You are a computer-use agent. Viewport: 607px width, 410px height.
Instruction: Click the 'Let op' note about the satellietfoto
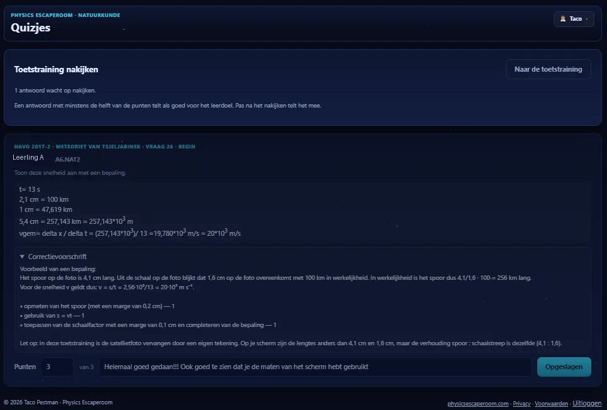pyautogui.click(x=291, y=343)
